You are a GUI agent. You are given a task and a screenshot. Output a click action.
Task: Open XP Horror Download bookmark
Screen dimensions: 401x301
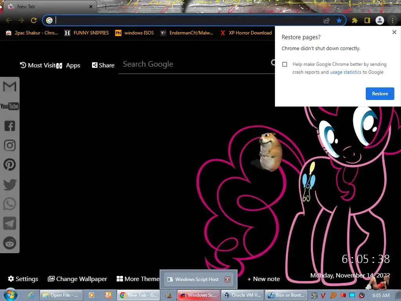coord(246,33)
